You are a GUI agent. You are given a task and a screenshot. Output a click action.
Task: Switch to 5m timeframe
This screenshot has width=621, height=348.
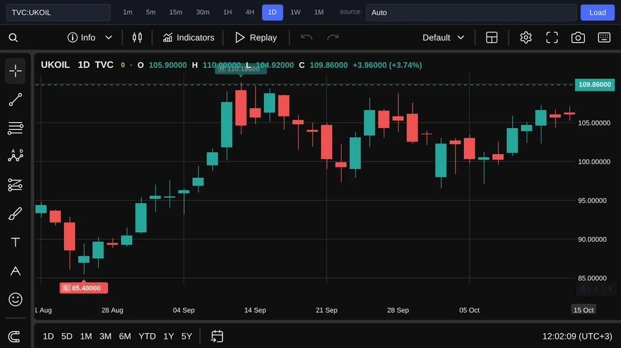151,12
